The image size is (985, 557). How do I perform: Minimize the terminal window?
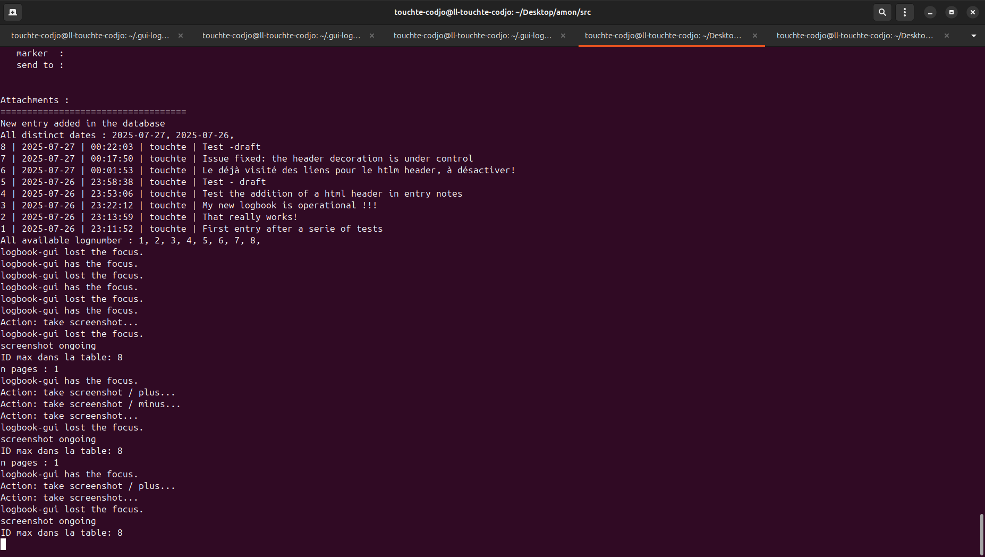[930, 12]
